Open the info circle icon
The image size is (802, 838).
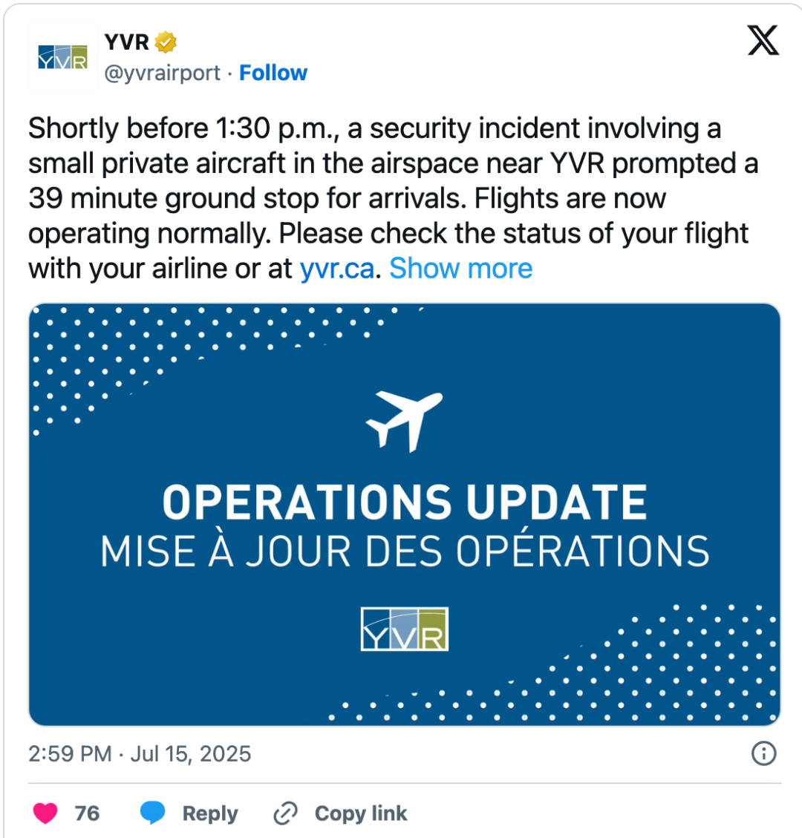(x=763, y=753)
